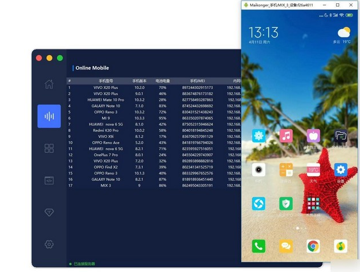Image resolution: width=360 pixels, height=272 pixels.
Task: Tap the 13:13 clock widget
Action: (x=263, y=32)
